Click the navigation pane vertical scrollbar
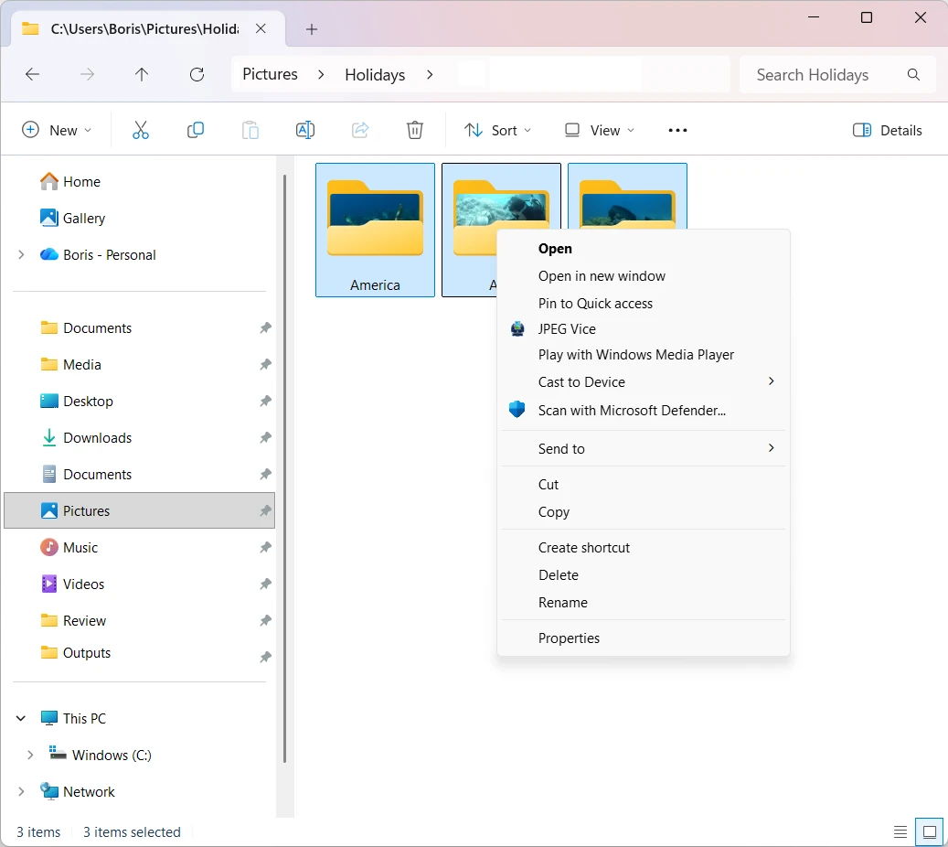The height and width of the screenshot is (847, 948). coord(284,469)
